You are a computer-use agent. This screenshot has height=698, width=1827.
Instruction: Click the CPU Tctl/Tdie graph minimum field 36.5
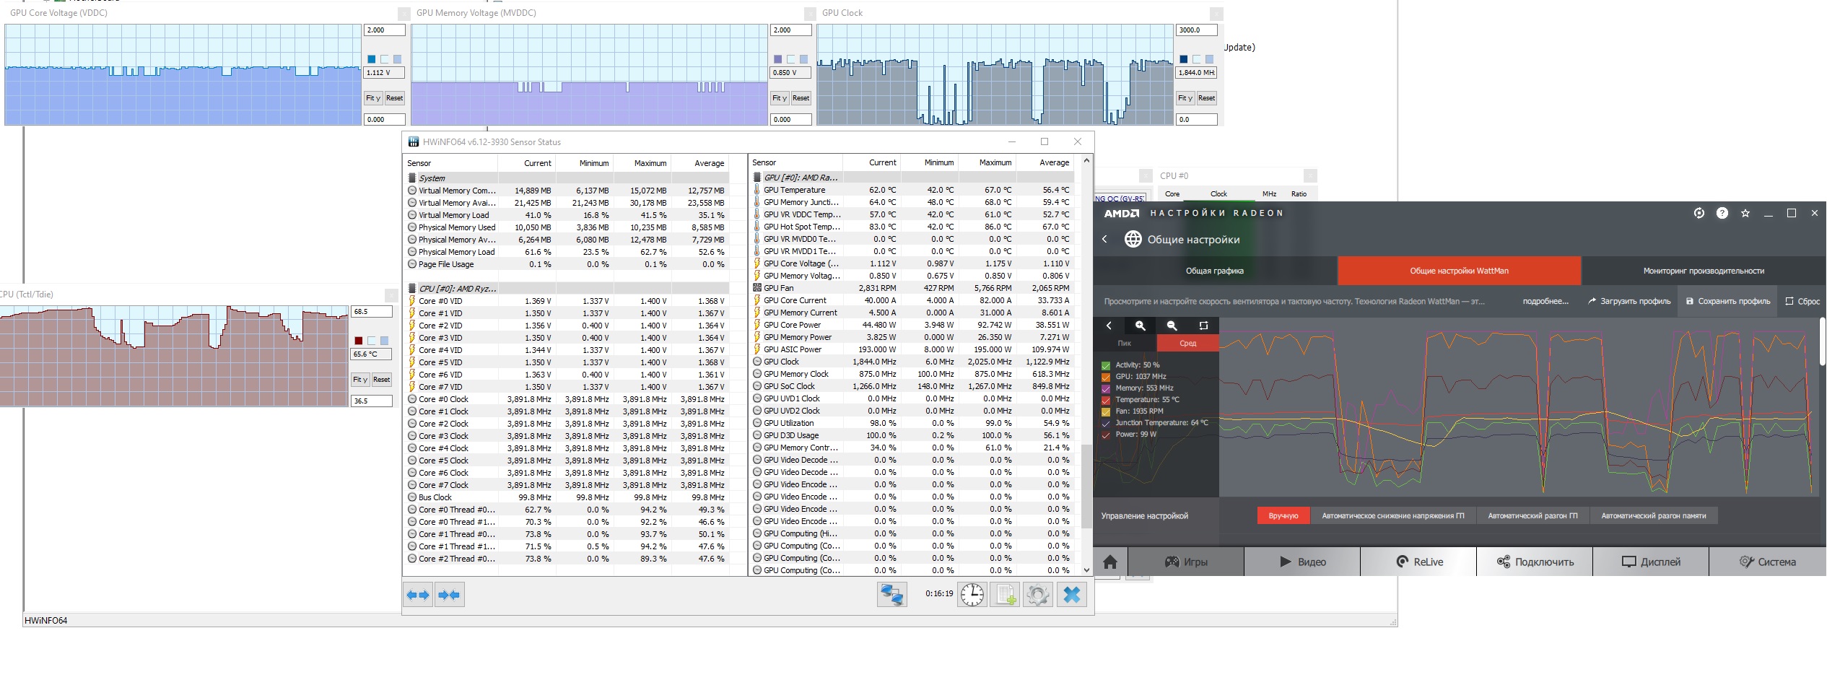point(372,401)
